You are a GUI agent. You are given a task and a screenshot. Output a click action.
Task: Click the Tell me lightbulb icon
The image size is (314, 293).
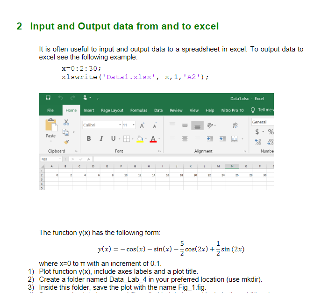click(253, 110)
